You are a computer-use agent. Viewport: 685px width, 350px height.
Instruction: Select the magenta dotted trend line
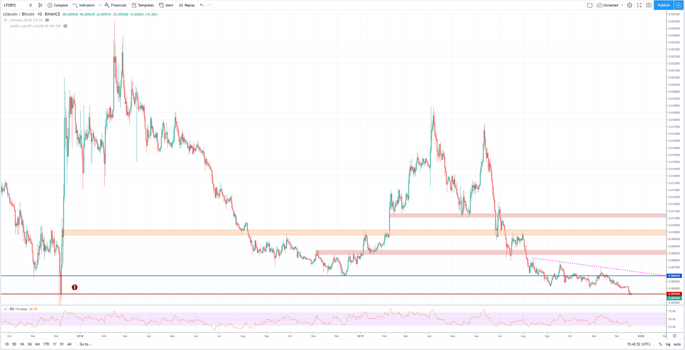[x=599, y=267]
